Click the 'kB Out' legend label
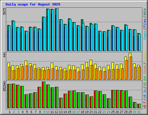The image size is (148, 115). pos(145,81)
